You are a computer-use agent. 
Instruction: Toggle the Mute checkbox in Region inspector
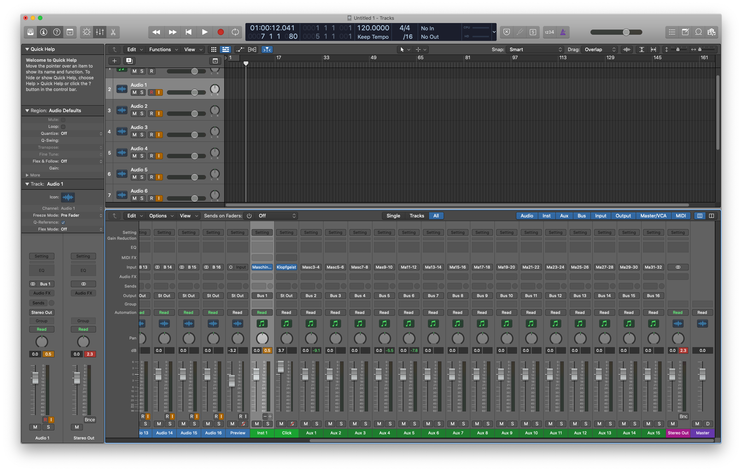pos(63,120)
